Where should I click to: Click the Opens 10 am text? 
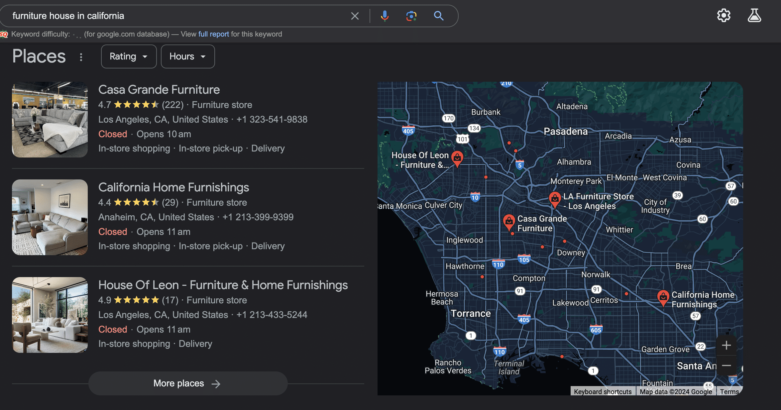[164, 134]
